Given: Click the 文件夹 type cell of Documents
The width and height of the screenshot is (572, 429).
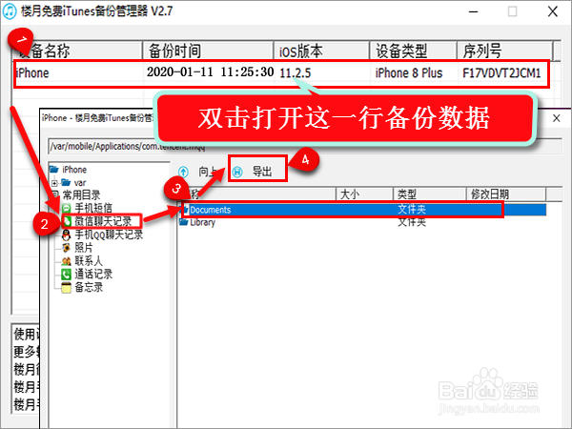Looking at the screenshot, I should click(412, 210).
